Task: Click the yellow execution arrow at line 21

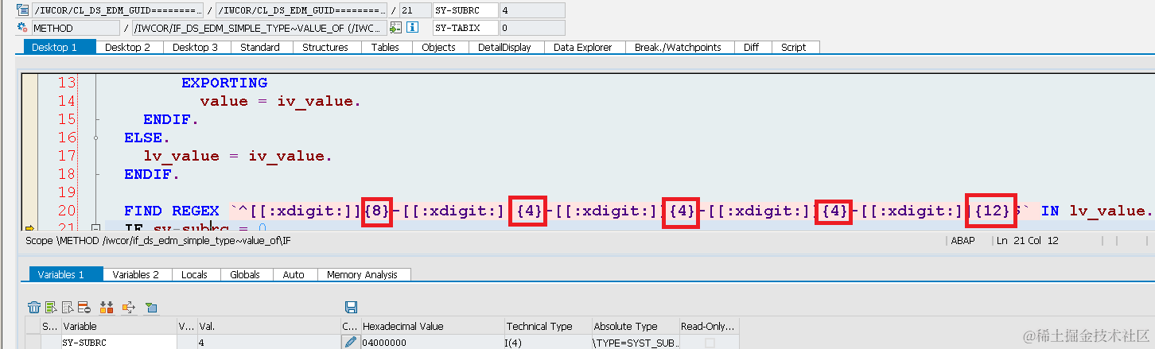Action: 31,228
